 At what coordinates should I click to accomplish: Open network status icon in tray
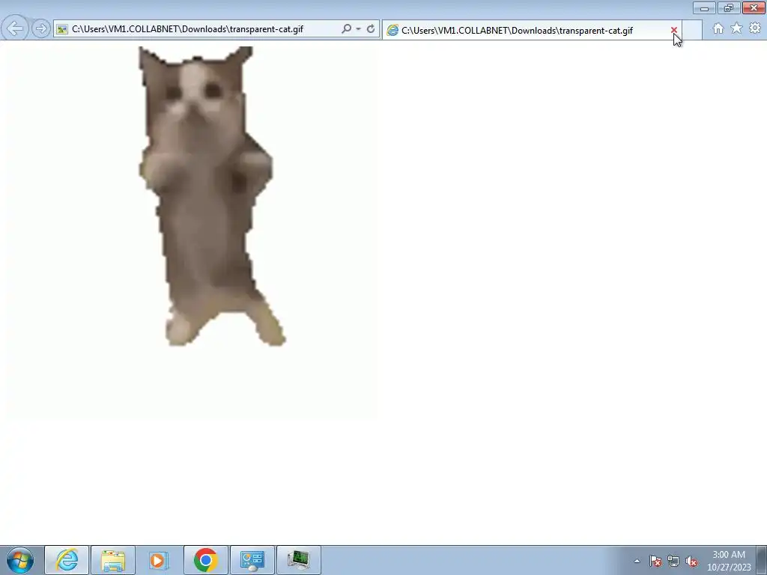pyautogui.click(x=673, y=561)
